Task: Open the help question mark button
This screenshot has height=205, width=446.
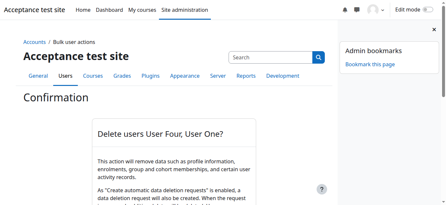Action: point(322,189)
